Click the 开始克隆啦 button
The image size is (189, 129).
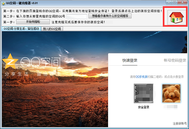(x=33, y=22)
